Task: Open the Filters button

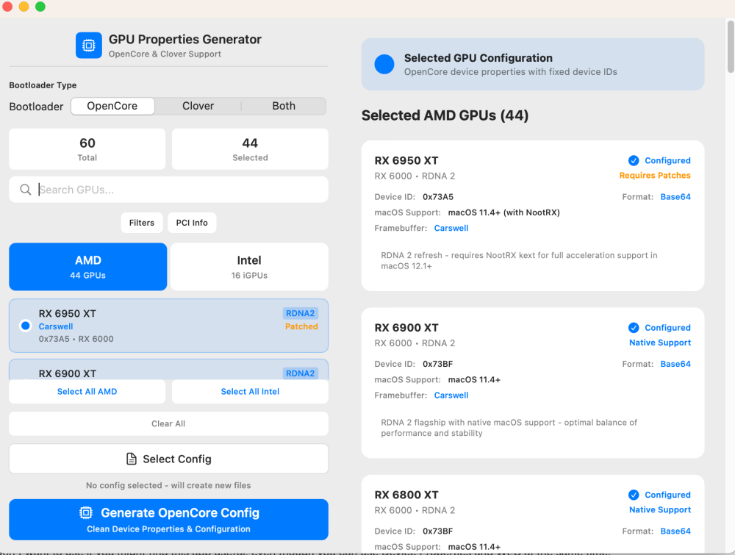Action: point(142,223)
